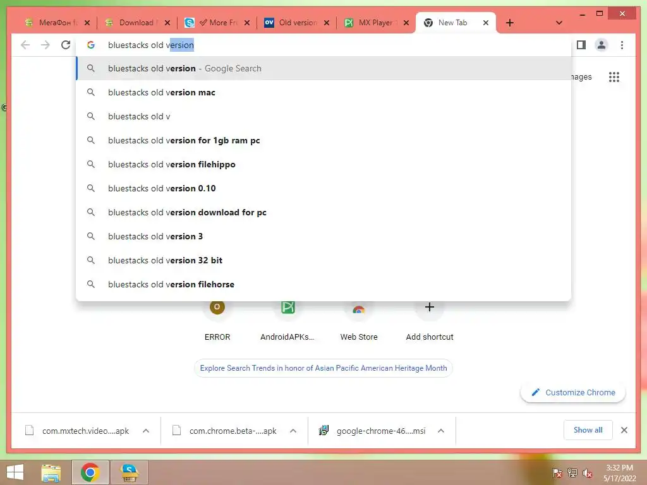Reload the page with the refresh icon
The image size is (647, 485).
tap(66, 45)
